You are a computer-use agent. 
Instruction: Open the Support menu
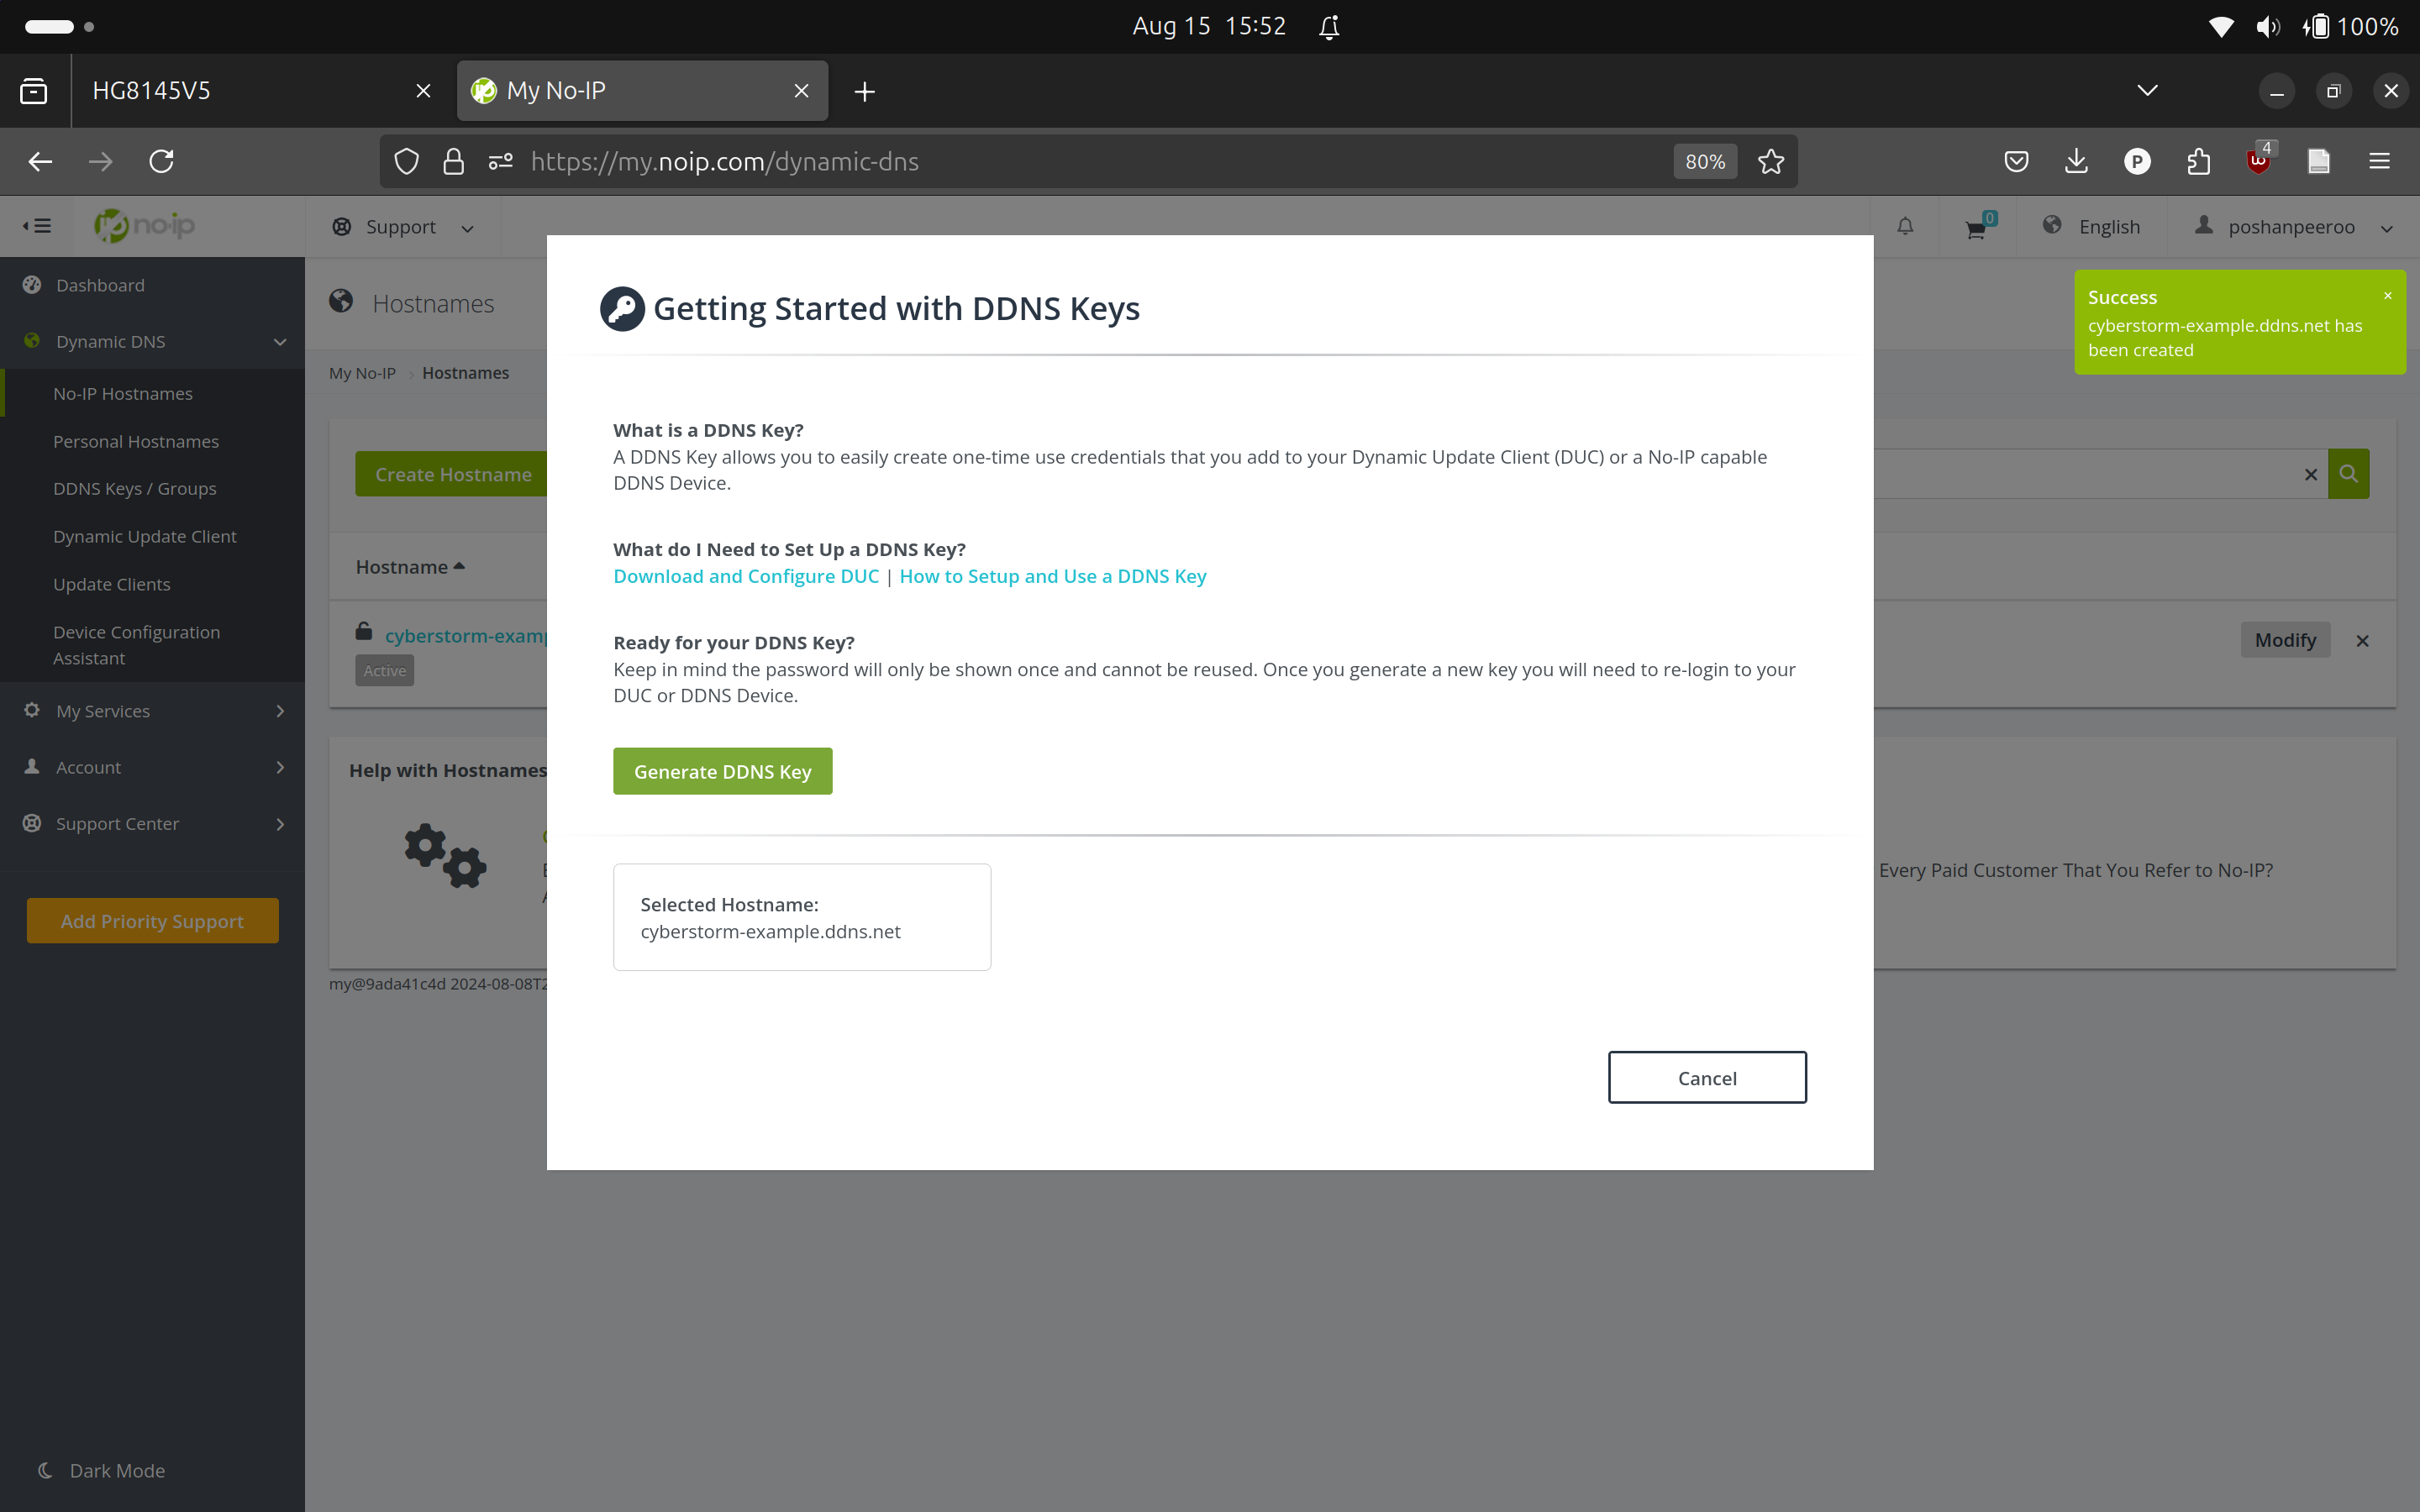click(402, 227)
